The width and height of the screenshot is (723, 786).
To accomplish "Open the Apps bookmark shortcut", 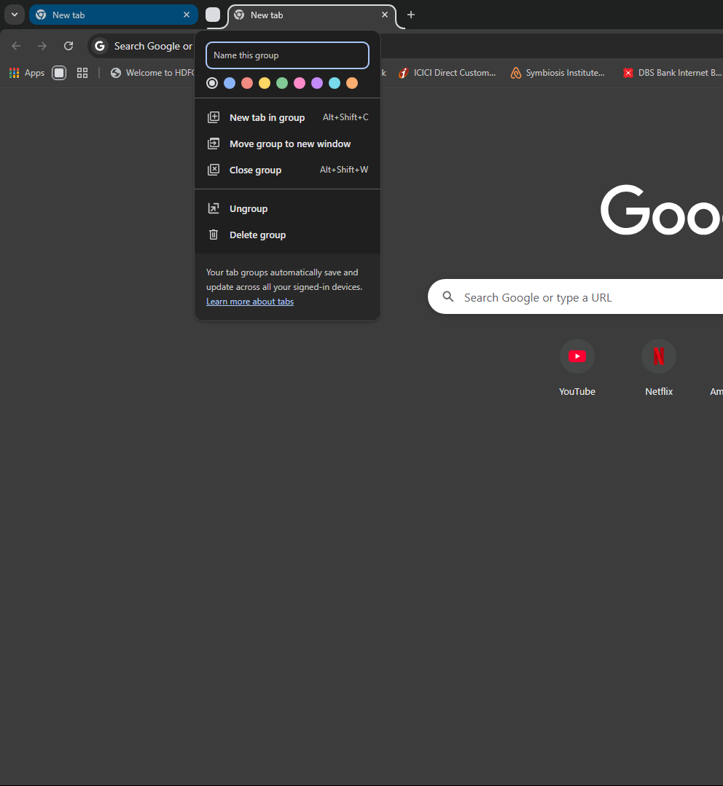I will 27,73.
